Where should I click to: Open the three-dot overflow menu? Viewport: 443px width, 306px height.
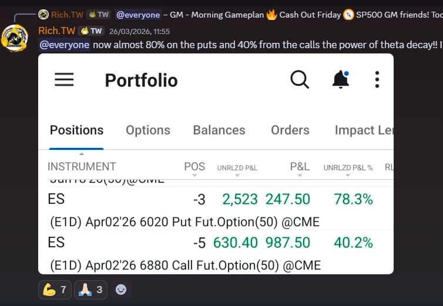(x=377, y=79)
